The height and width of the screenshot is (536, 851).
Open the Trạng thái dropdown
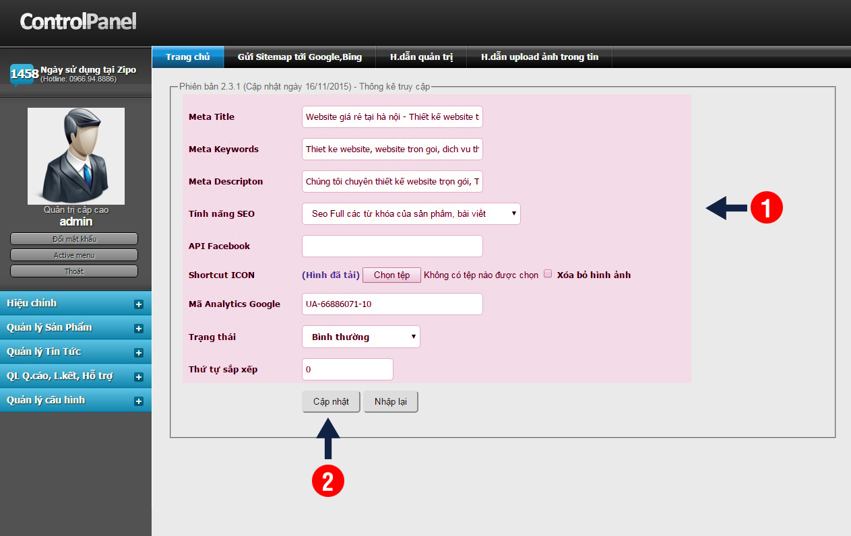[x=361, y=337]
